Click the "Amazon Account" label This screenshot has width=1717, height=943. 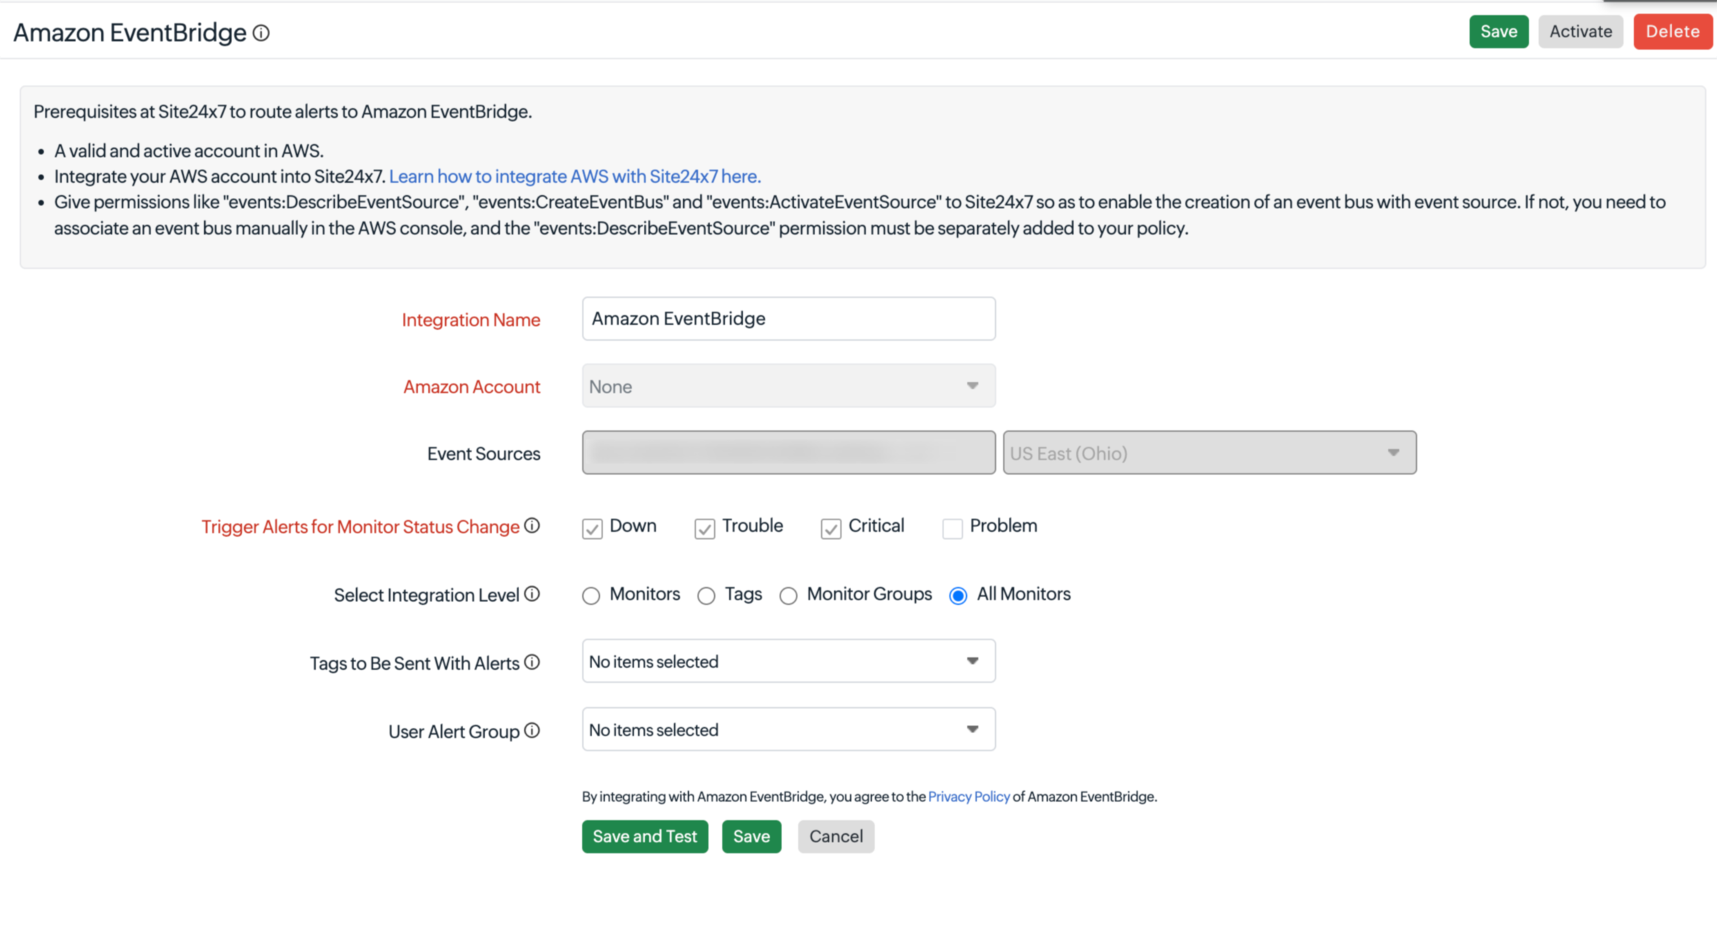click(x=472, y=386)
